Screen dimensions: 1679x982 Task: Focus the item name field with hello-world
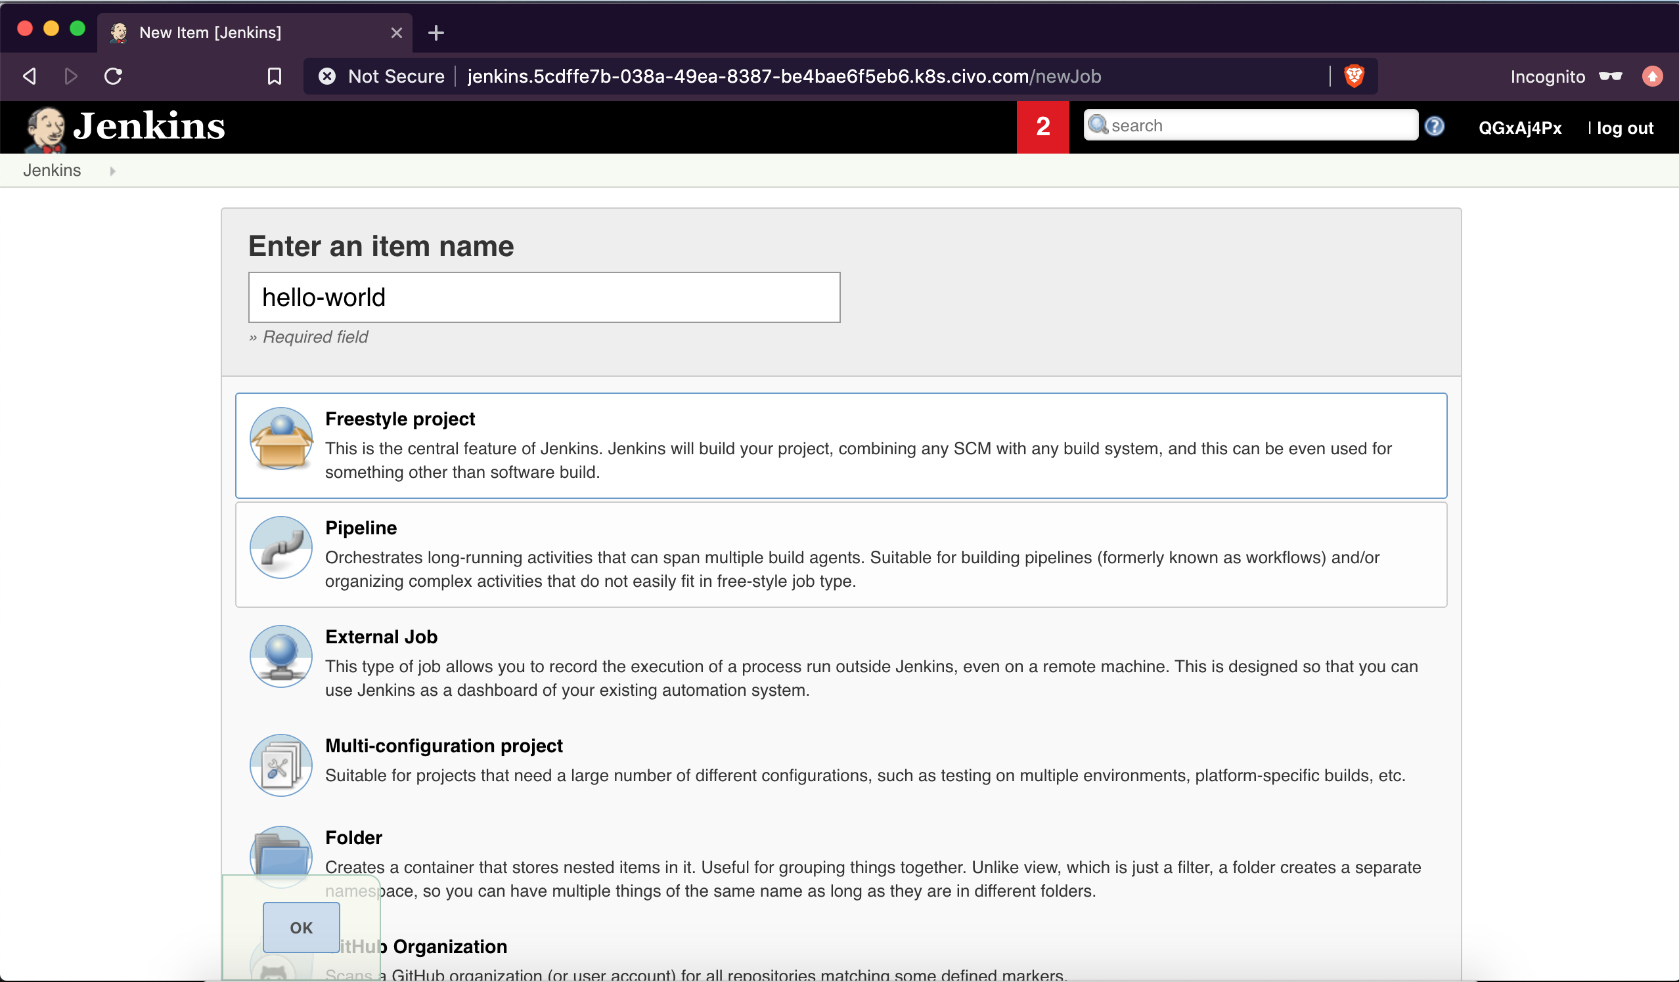click(545, 297)
